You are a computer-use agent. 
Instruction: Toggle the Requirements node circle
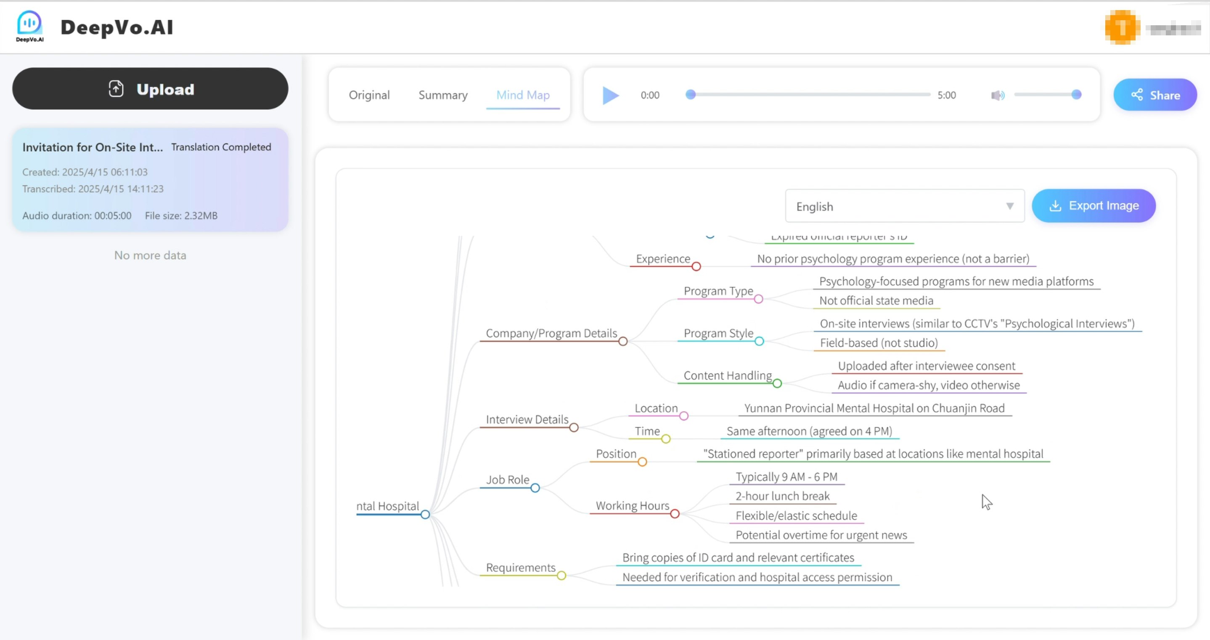point(561,576)
